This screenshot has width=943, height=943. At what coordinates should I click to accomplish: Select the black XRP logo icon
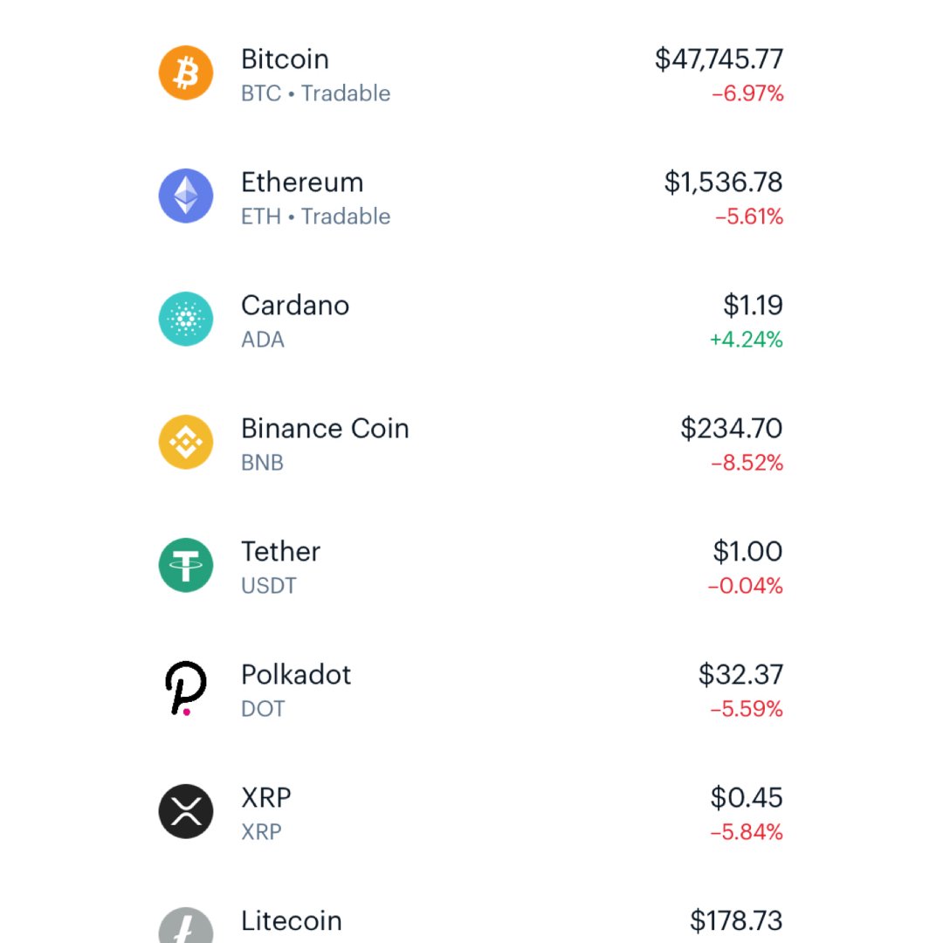click(x=185, y=812)
